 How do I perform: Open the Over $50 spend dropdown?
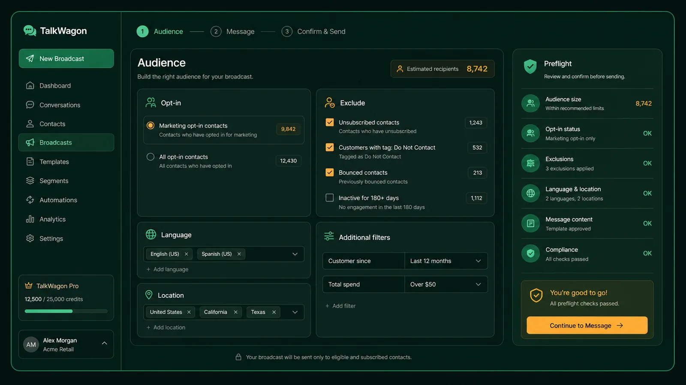446,284
